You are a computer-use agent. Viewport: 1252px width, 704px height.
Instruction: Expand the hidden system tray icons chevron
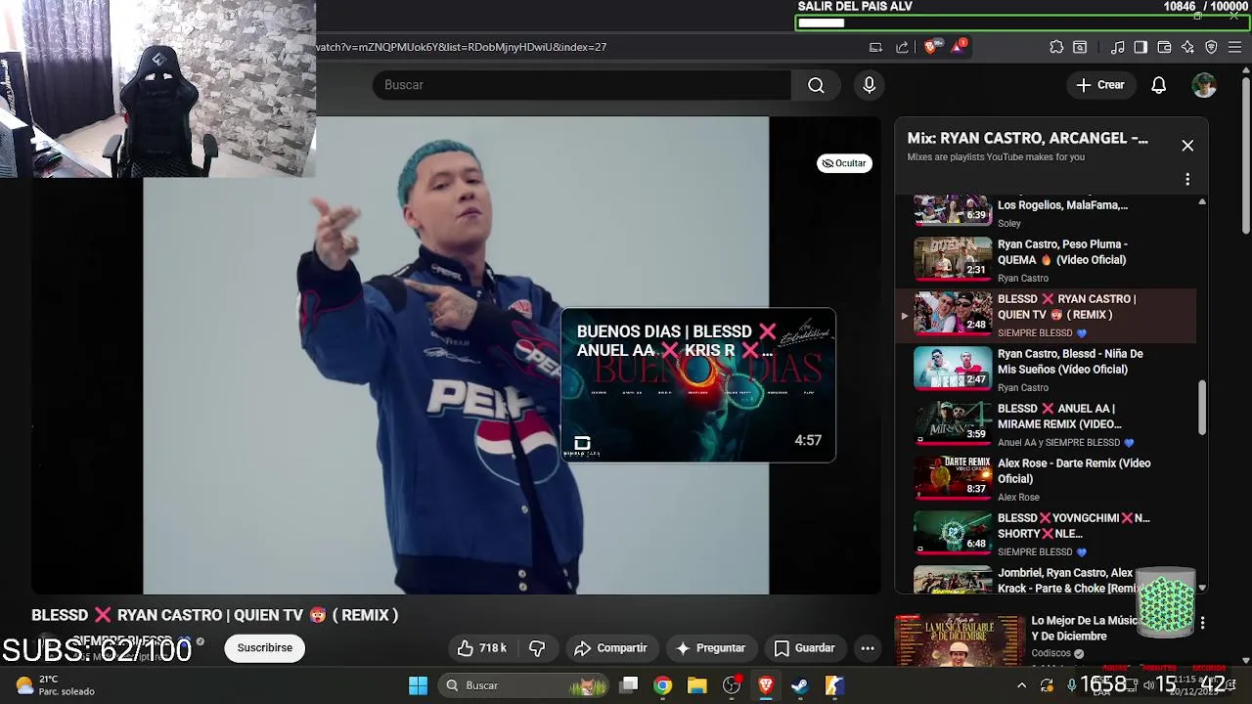(1022, 685)
